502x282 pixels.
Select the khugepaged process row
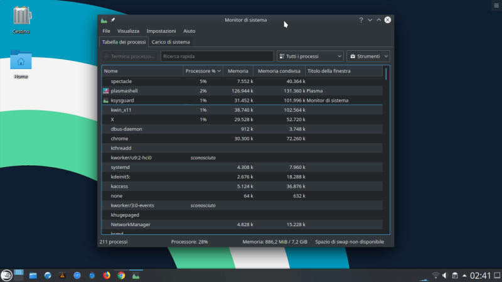(x=242, y=215)
